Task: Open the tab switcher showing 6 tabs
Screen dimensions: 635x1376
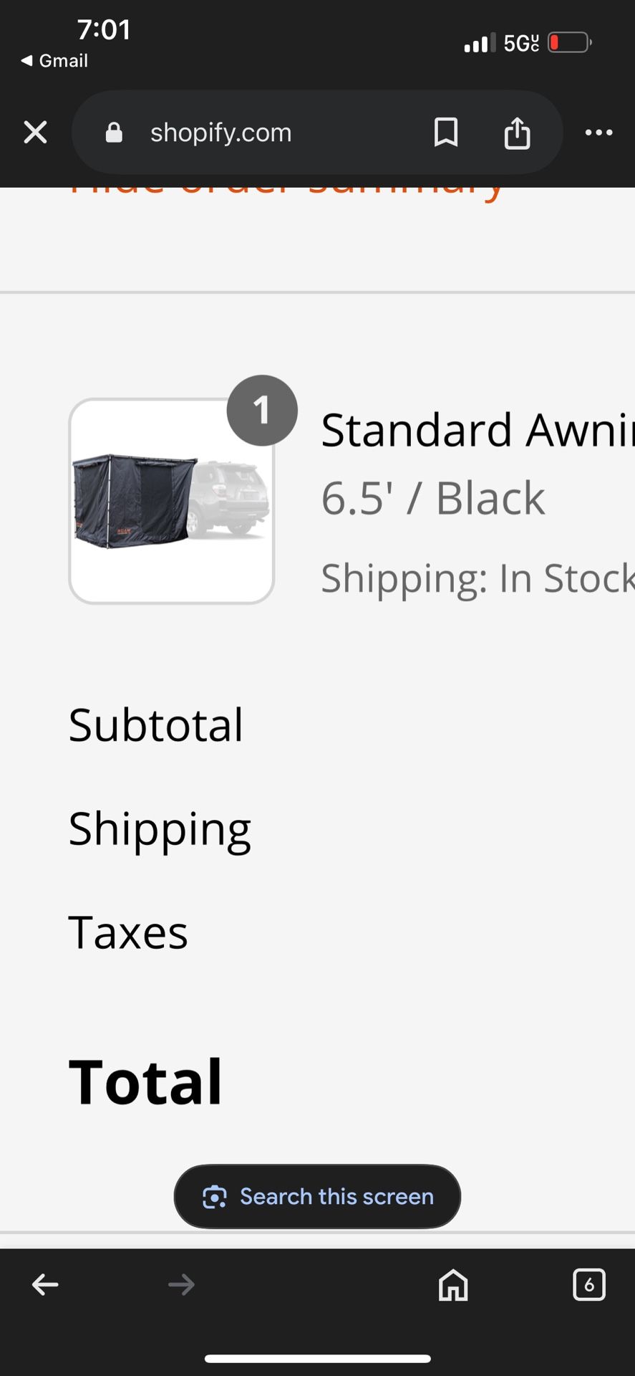Action: pyautogui.click(x=589, y=1285)
